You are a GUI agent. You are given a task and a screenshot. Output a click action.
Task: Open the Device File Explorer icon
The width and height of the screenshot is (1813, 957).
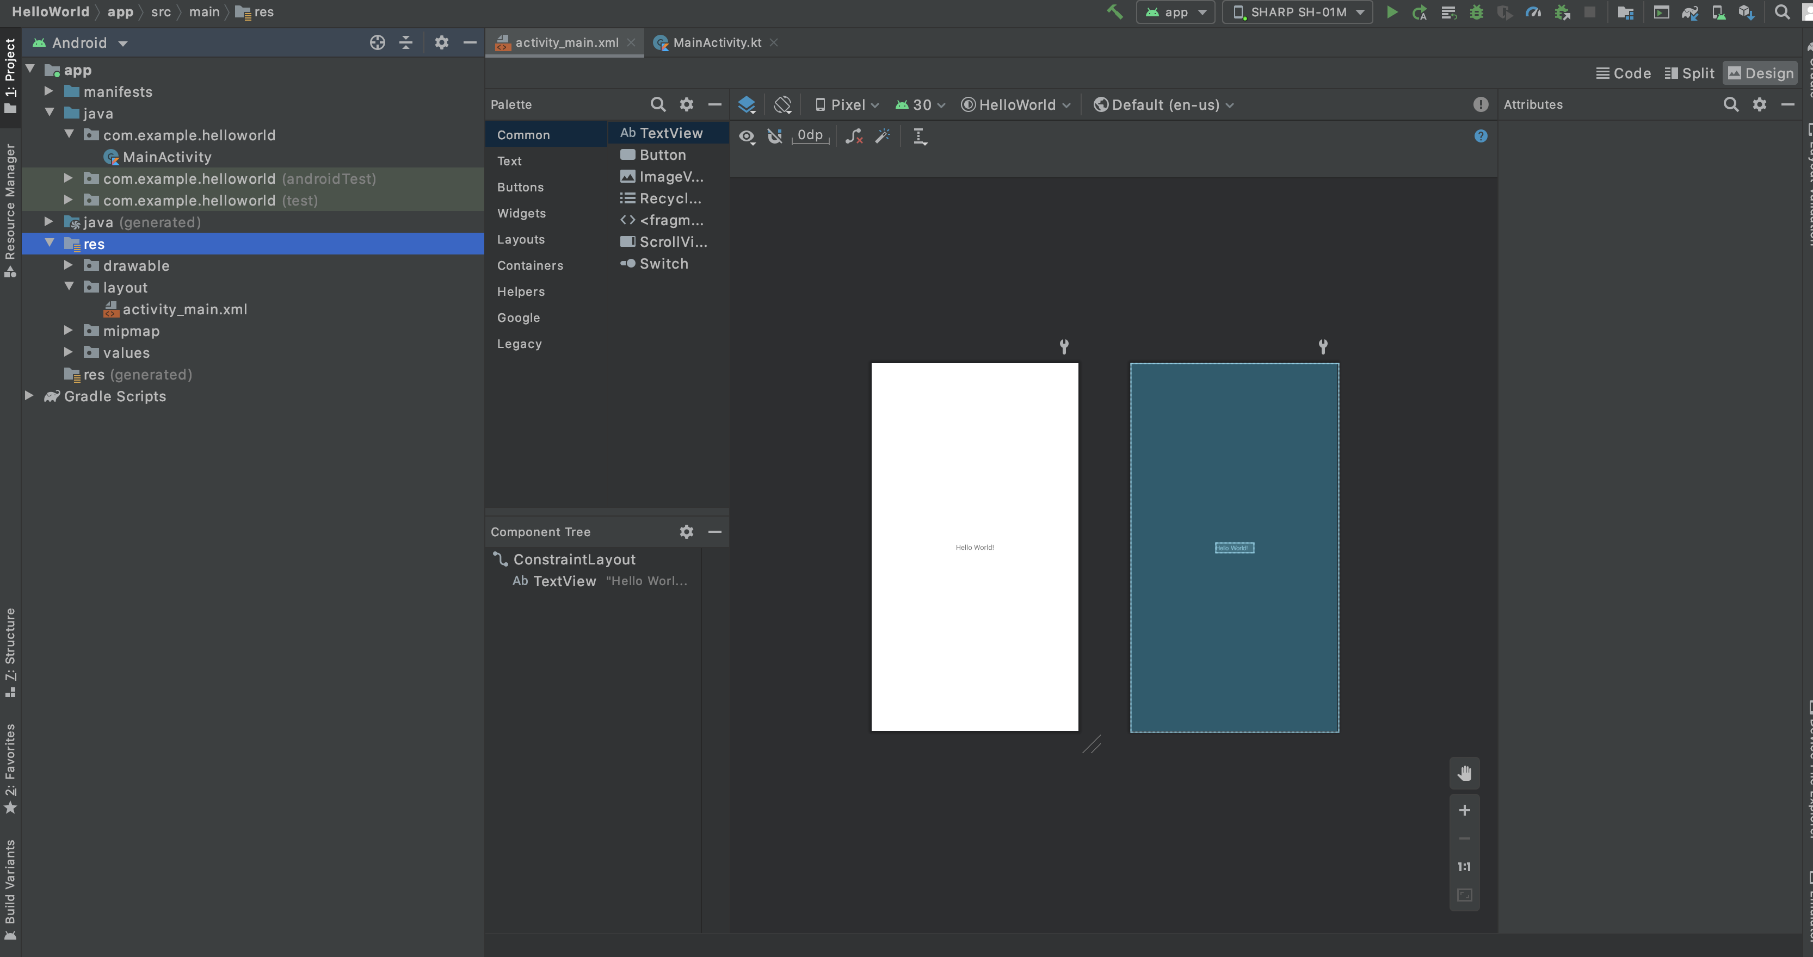tap(1719, 12)
